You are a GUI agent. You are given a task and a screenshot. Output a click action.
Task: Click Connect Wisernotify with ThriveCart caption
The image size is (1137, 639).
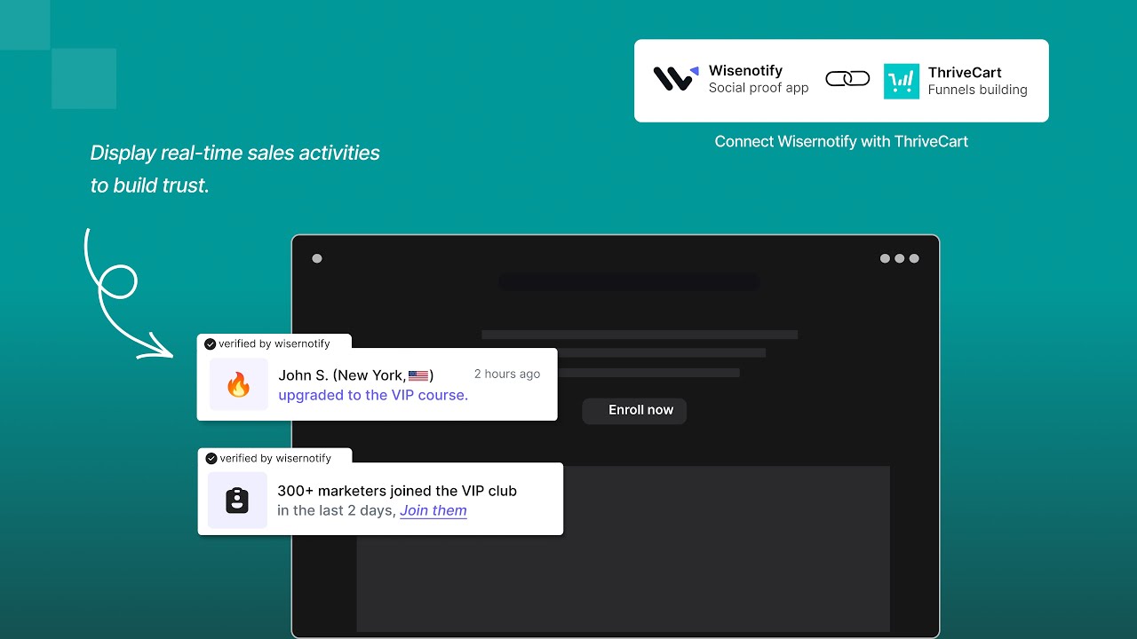pyautogui.click(x=841, y=141)
